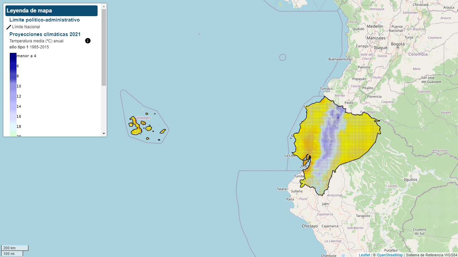Click the Quibdó city label
The height and width of the screenshot is (257, 458).
pos(358,29)
